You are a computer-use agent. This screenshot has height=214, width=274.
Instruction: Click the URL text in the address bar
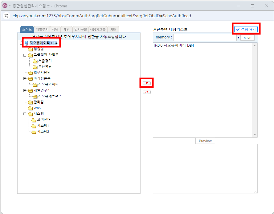tap(102, 16)
